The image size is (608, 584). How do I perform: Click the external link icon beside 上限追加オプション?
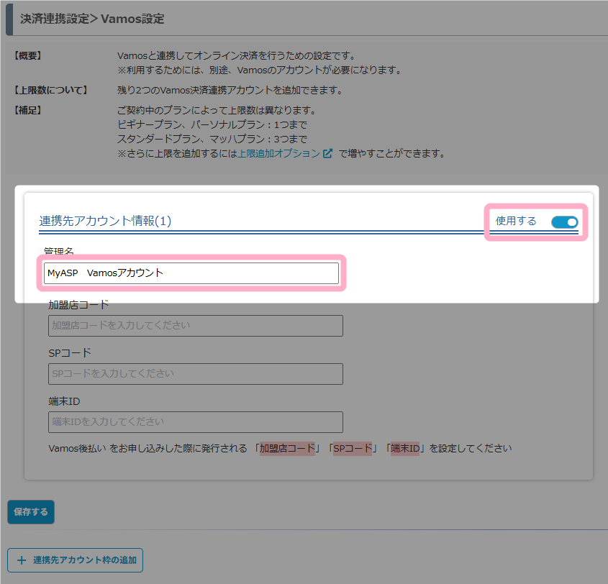pyautogui.click(x=328, y=153)
